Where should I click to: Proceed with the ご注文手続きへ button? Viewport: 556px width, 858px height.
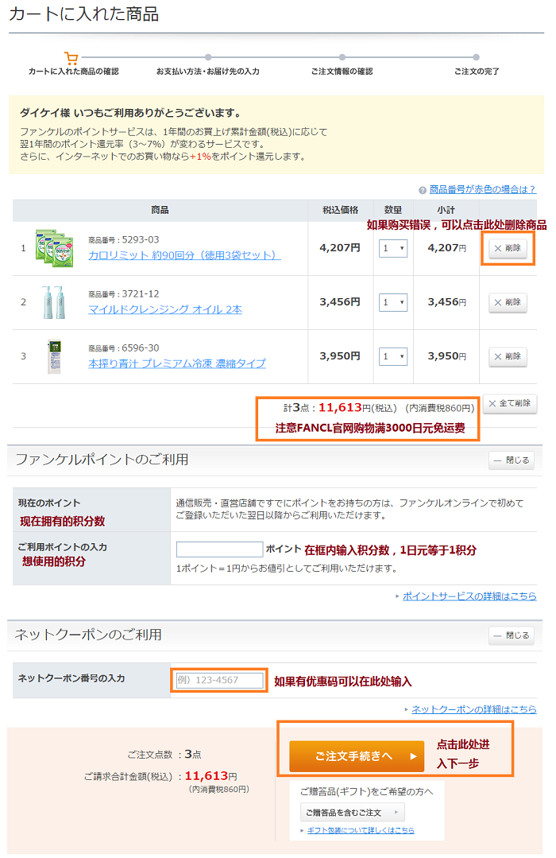pos(357,756)
